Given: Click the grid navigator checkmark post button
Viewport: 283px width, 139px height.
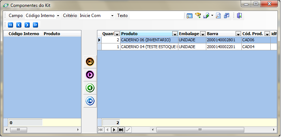Looking at the screenshot, I should click(128, 130).
